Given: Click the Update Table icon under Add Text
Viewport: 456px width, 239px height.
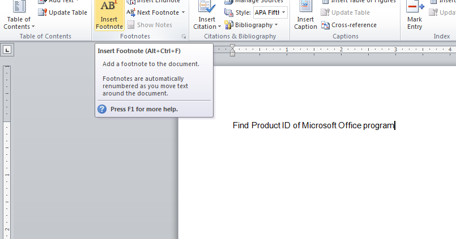Looking at the screenshot, I should [x=42, y=12].
